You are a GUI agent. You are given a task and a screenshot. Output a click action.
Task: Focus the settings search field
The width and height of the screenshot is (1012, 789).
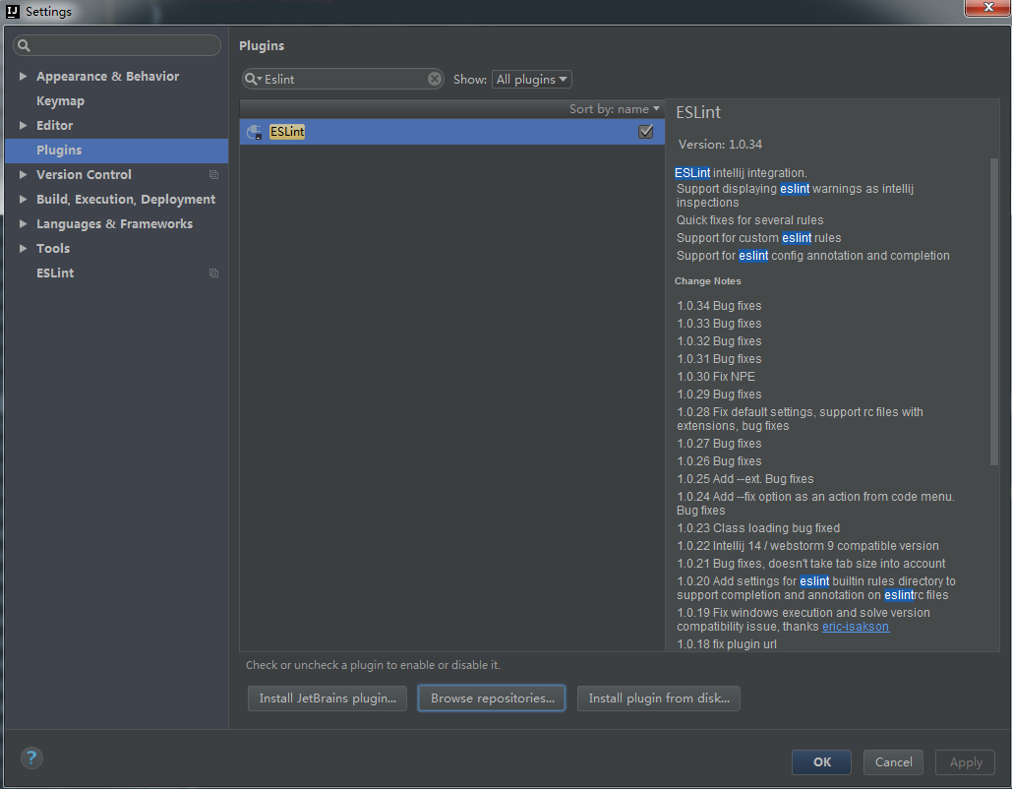[117, 45]
